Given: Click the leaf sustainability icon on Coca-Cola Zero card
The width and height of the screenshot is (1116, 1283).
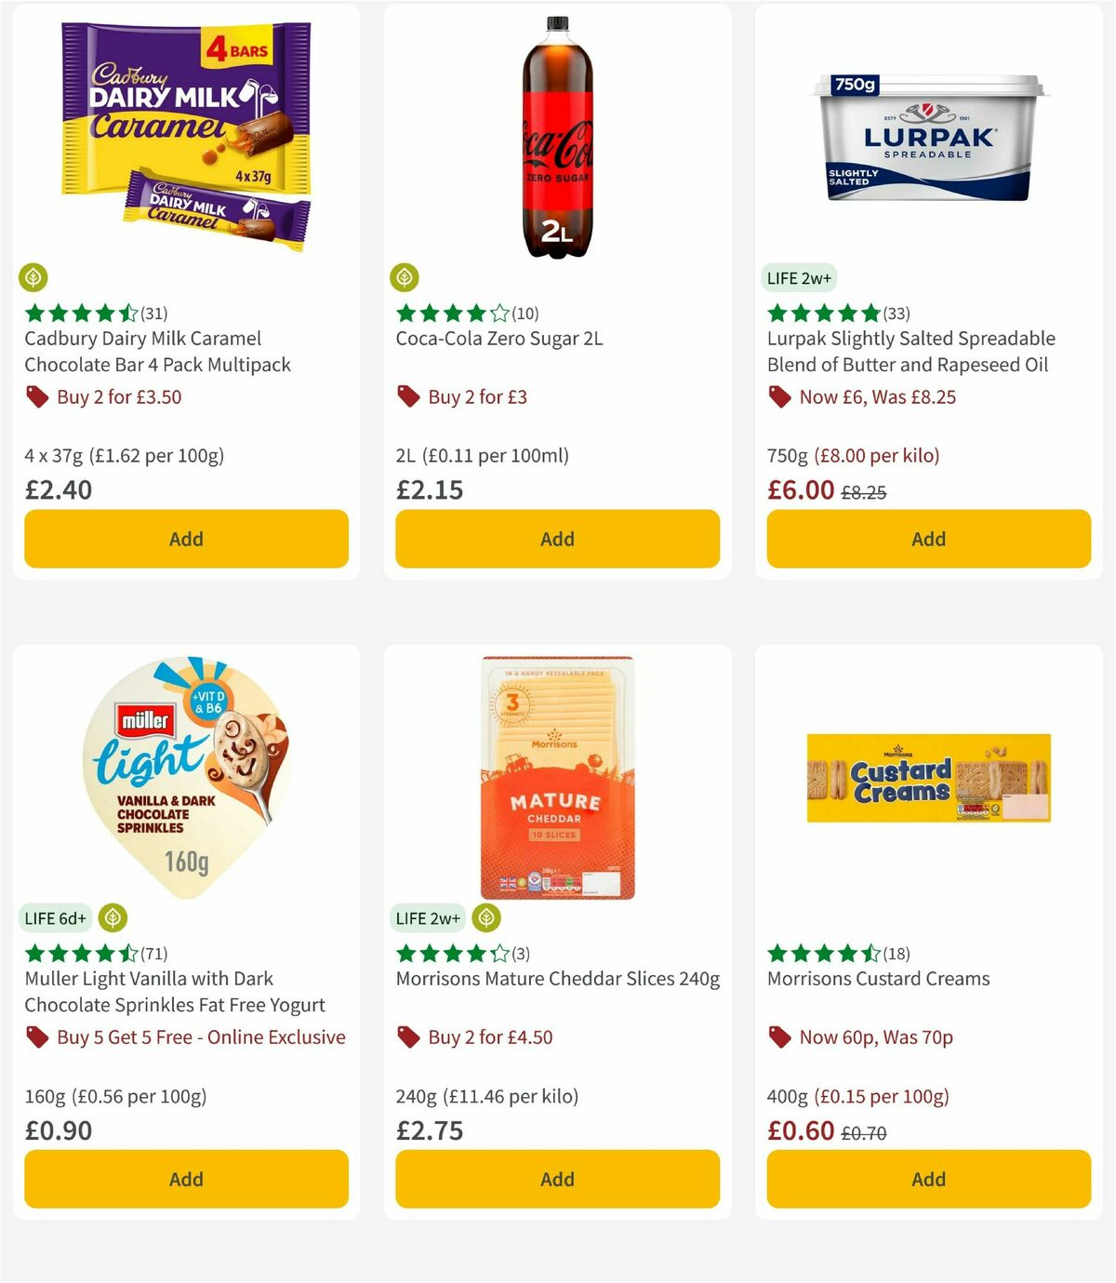Looking at the screenshot, I should click(405, 277).
